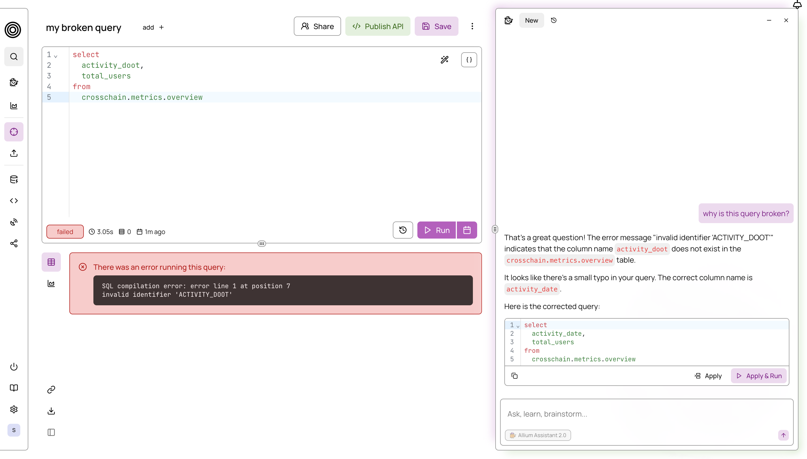Copy the corrected query code
The width and height of the screenshot is (807, 459).
pyautogui.click(x=515, y=376)
